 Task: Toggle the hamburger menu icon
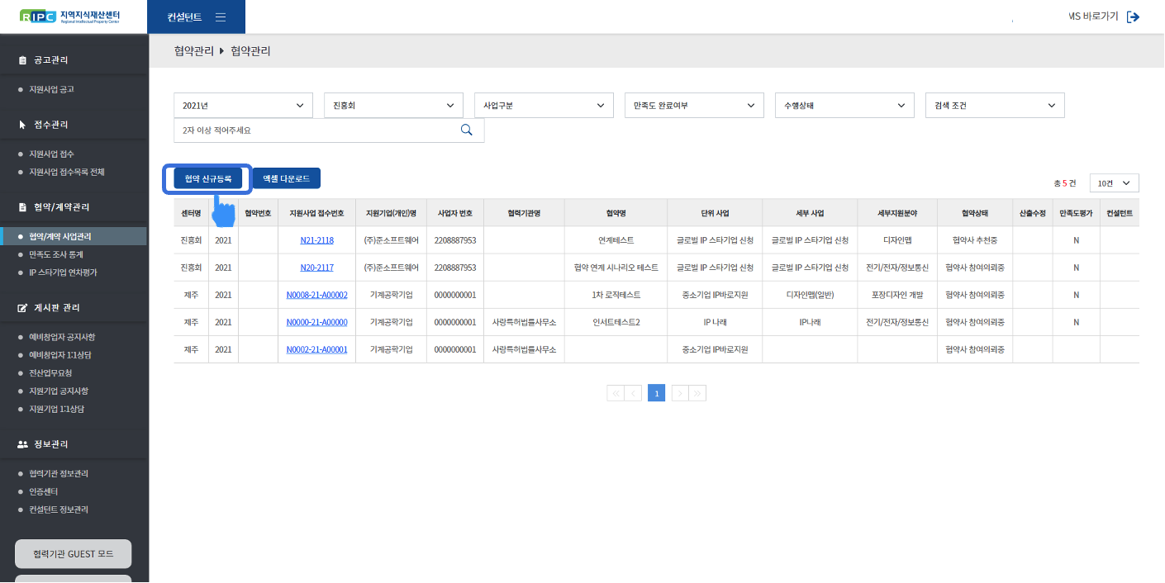point(221,17)
